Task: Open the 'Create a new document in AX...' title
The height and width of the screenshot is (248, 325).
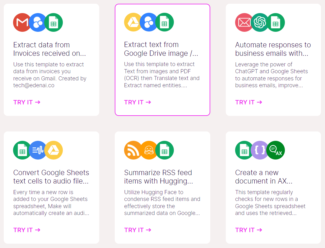Action: click(264, 177)
